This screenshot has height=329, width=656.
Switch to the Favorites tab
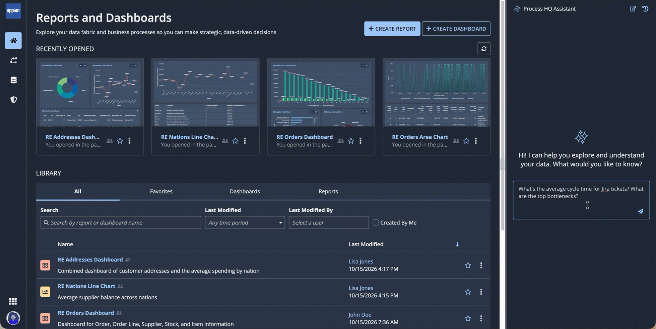pyautogui.click(x=161, y=191)
